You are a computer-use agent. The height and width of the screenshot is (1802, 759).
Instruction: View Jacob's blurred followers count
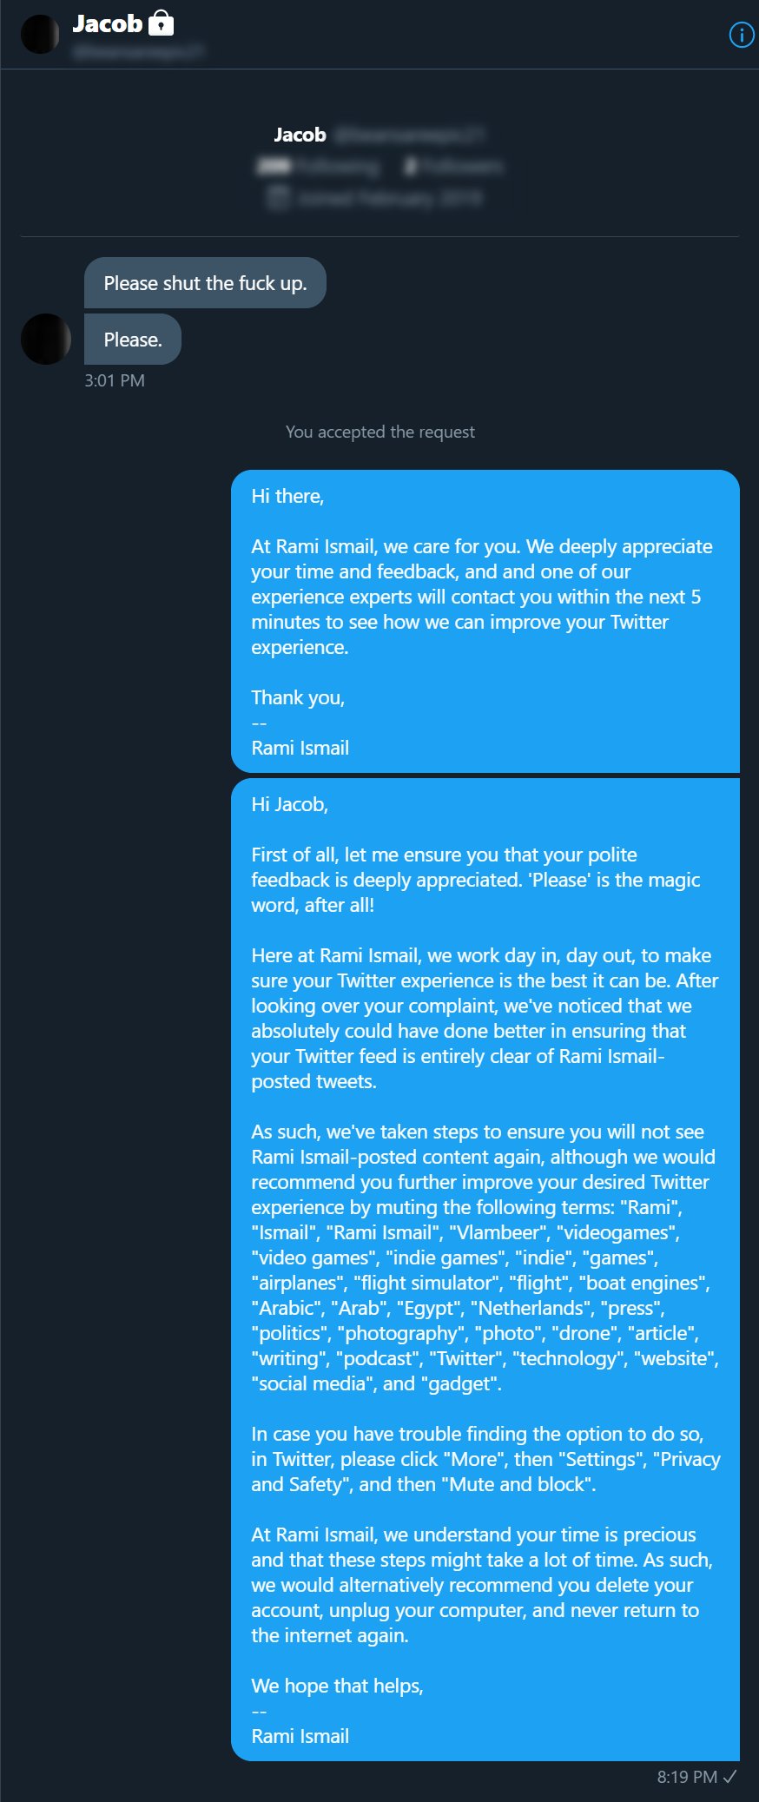click(454, 166)
